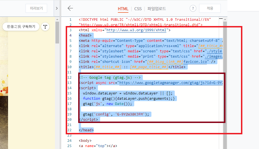Click the 미리보기 preview button
This screenshot has width=259, height=149.
(36, 8)
